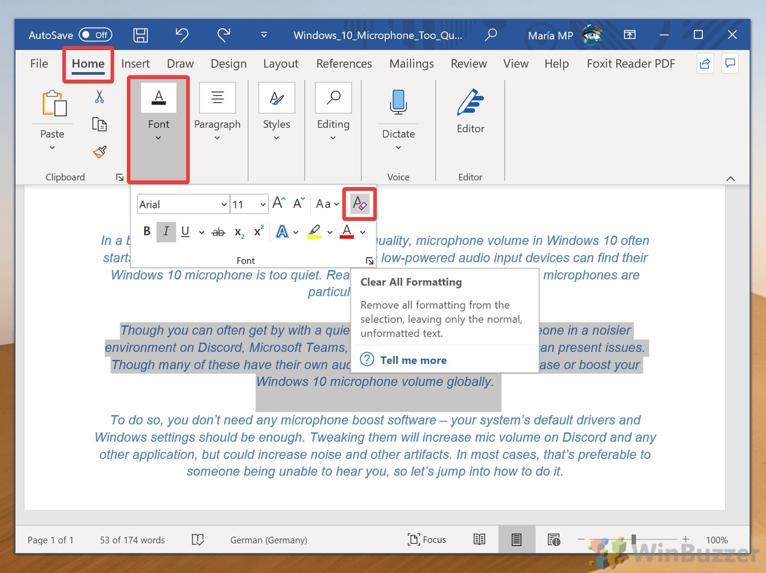
Task: Click the Subscript button
Action: [239, 232]
